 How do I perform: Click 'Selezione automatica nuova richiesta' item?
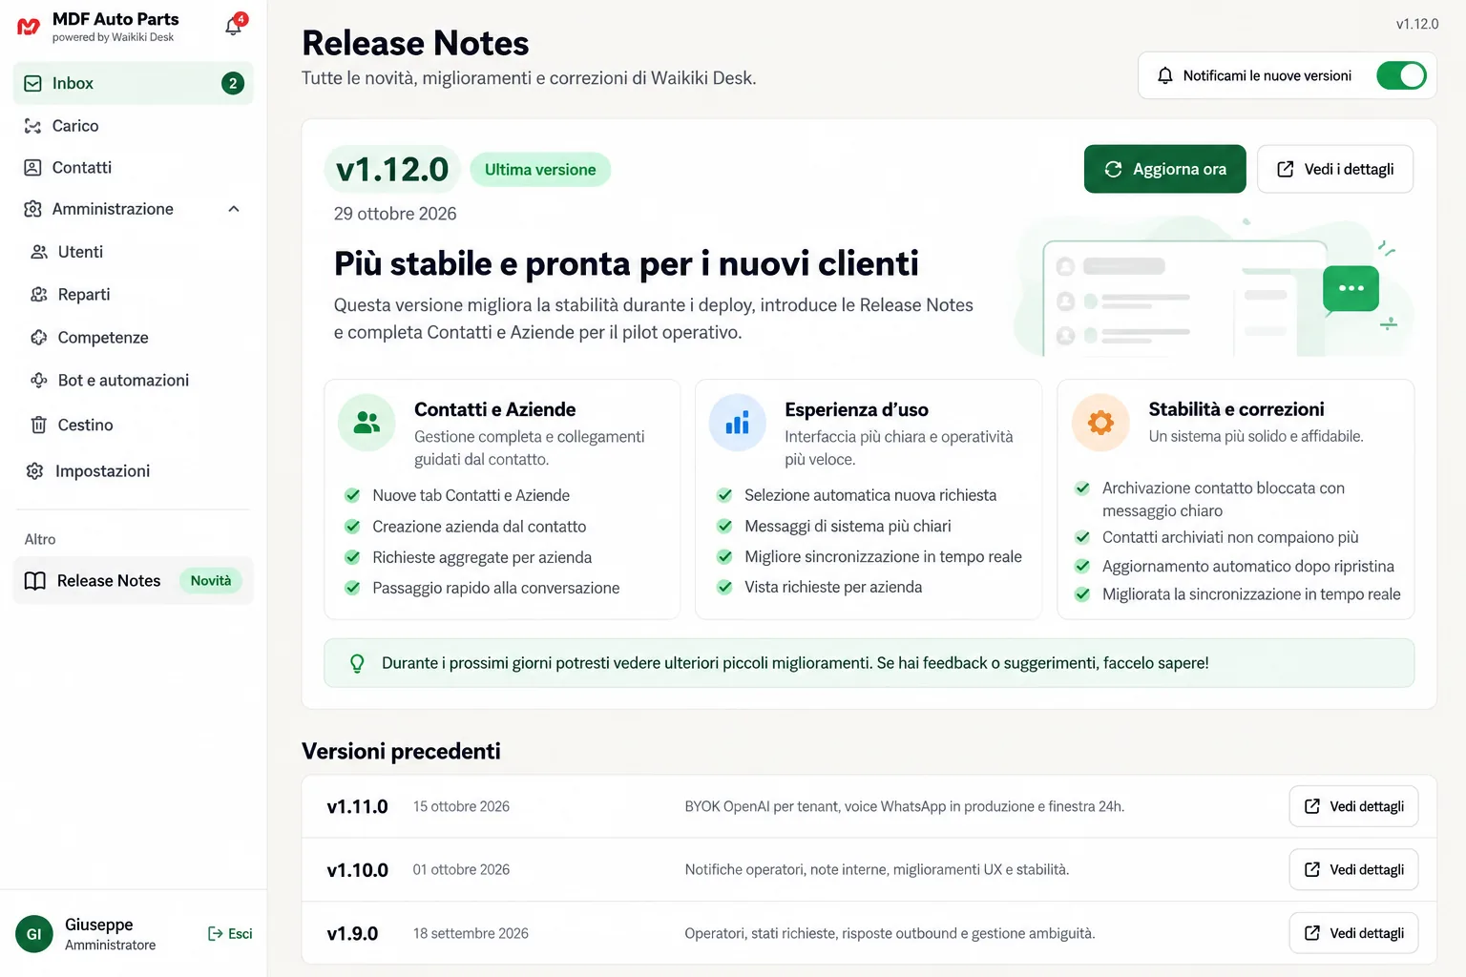(870, 495)
